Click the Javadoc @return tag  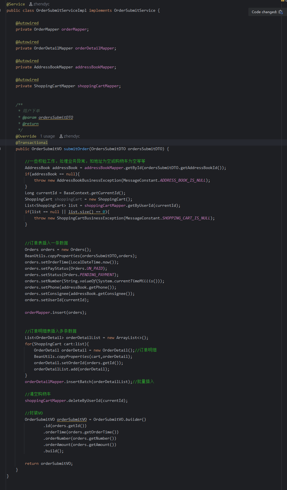pyautogui.click(x=31, y=124)
